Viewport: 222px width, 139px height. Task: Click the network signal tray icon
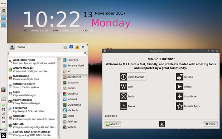[x=3, y=114]
